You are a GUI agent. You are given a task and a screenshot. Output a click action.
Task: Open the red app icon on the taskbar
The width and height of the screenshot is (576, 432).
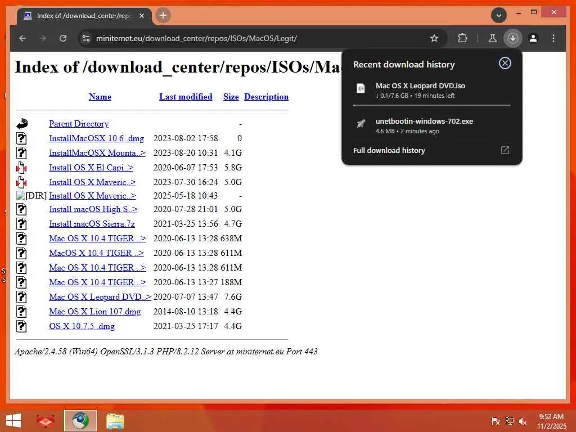point(46,421)
